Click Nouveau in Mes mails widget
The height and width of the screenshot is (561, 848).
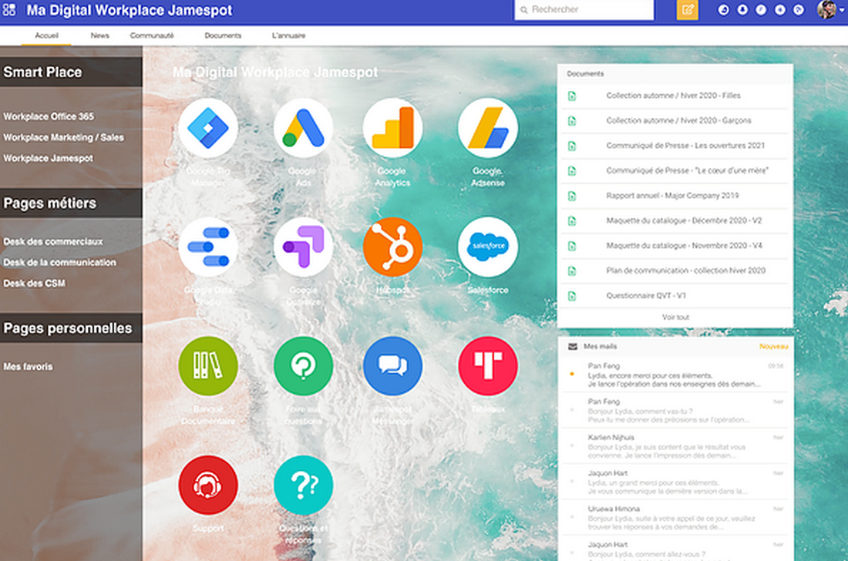773,347
